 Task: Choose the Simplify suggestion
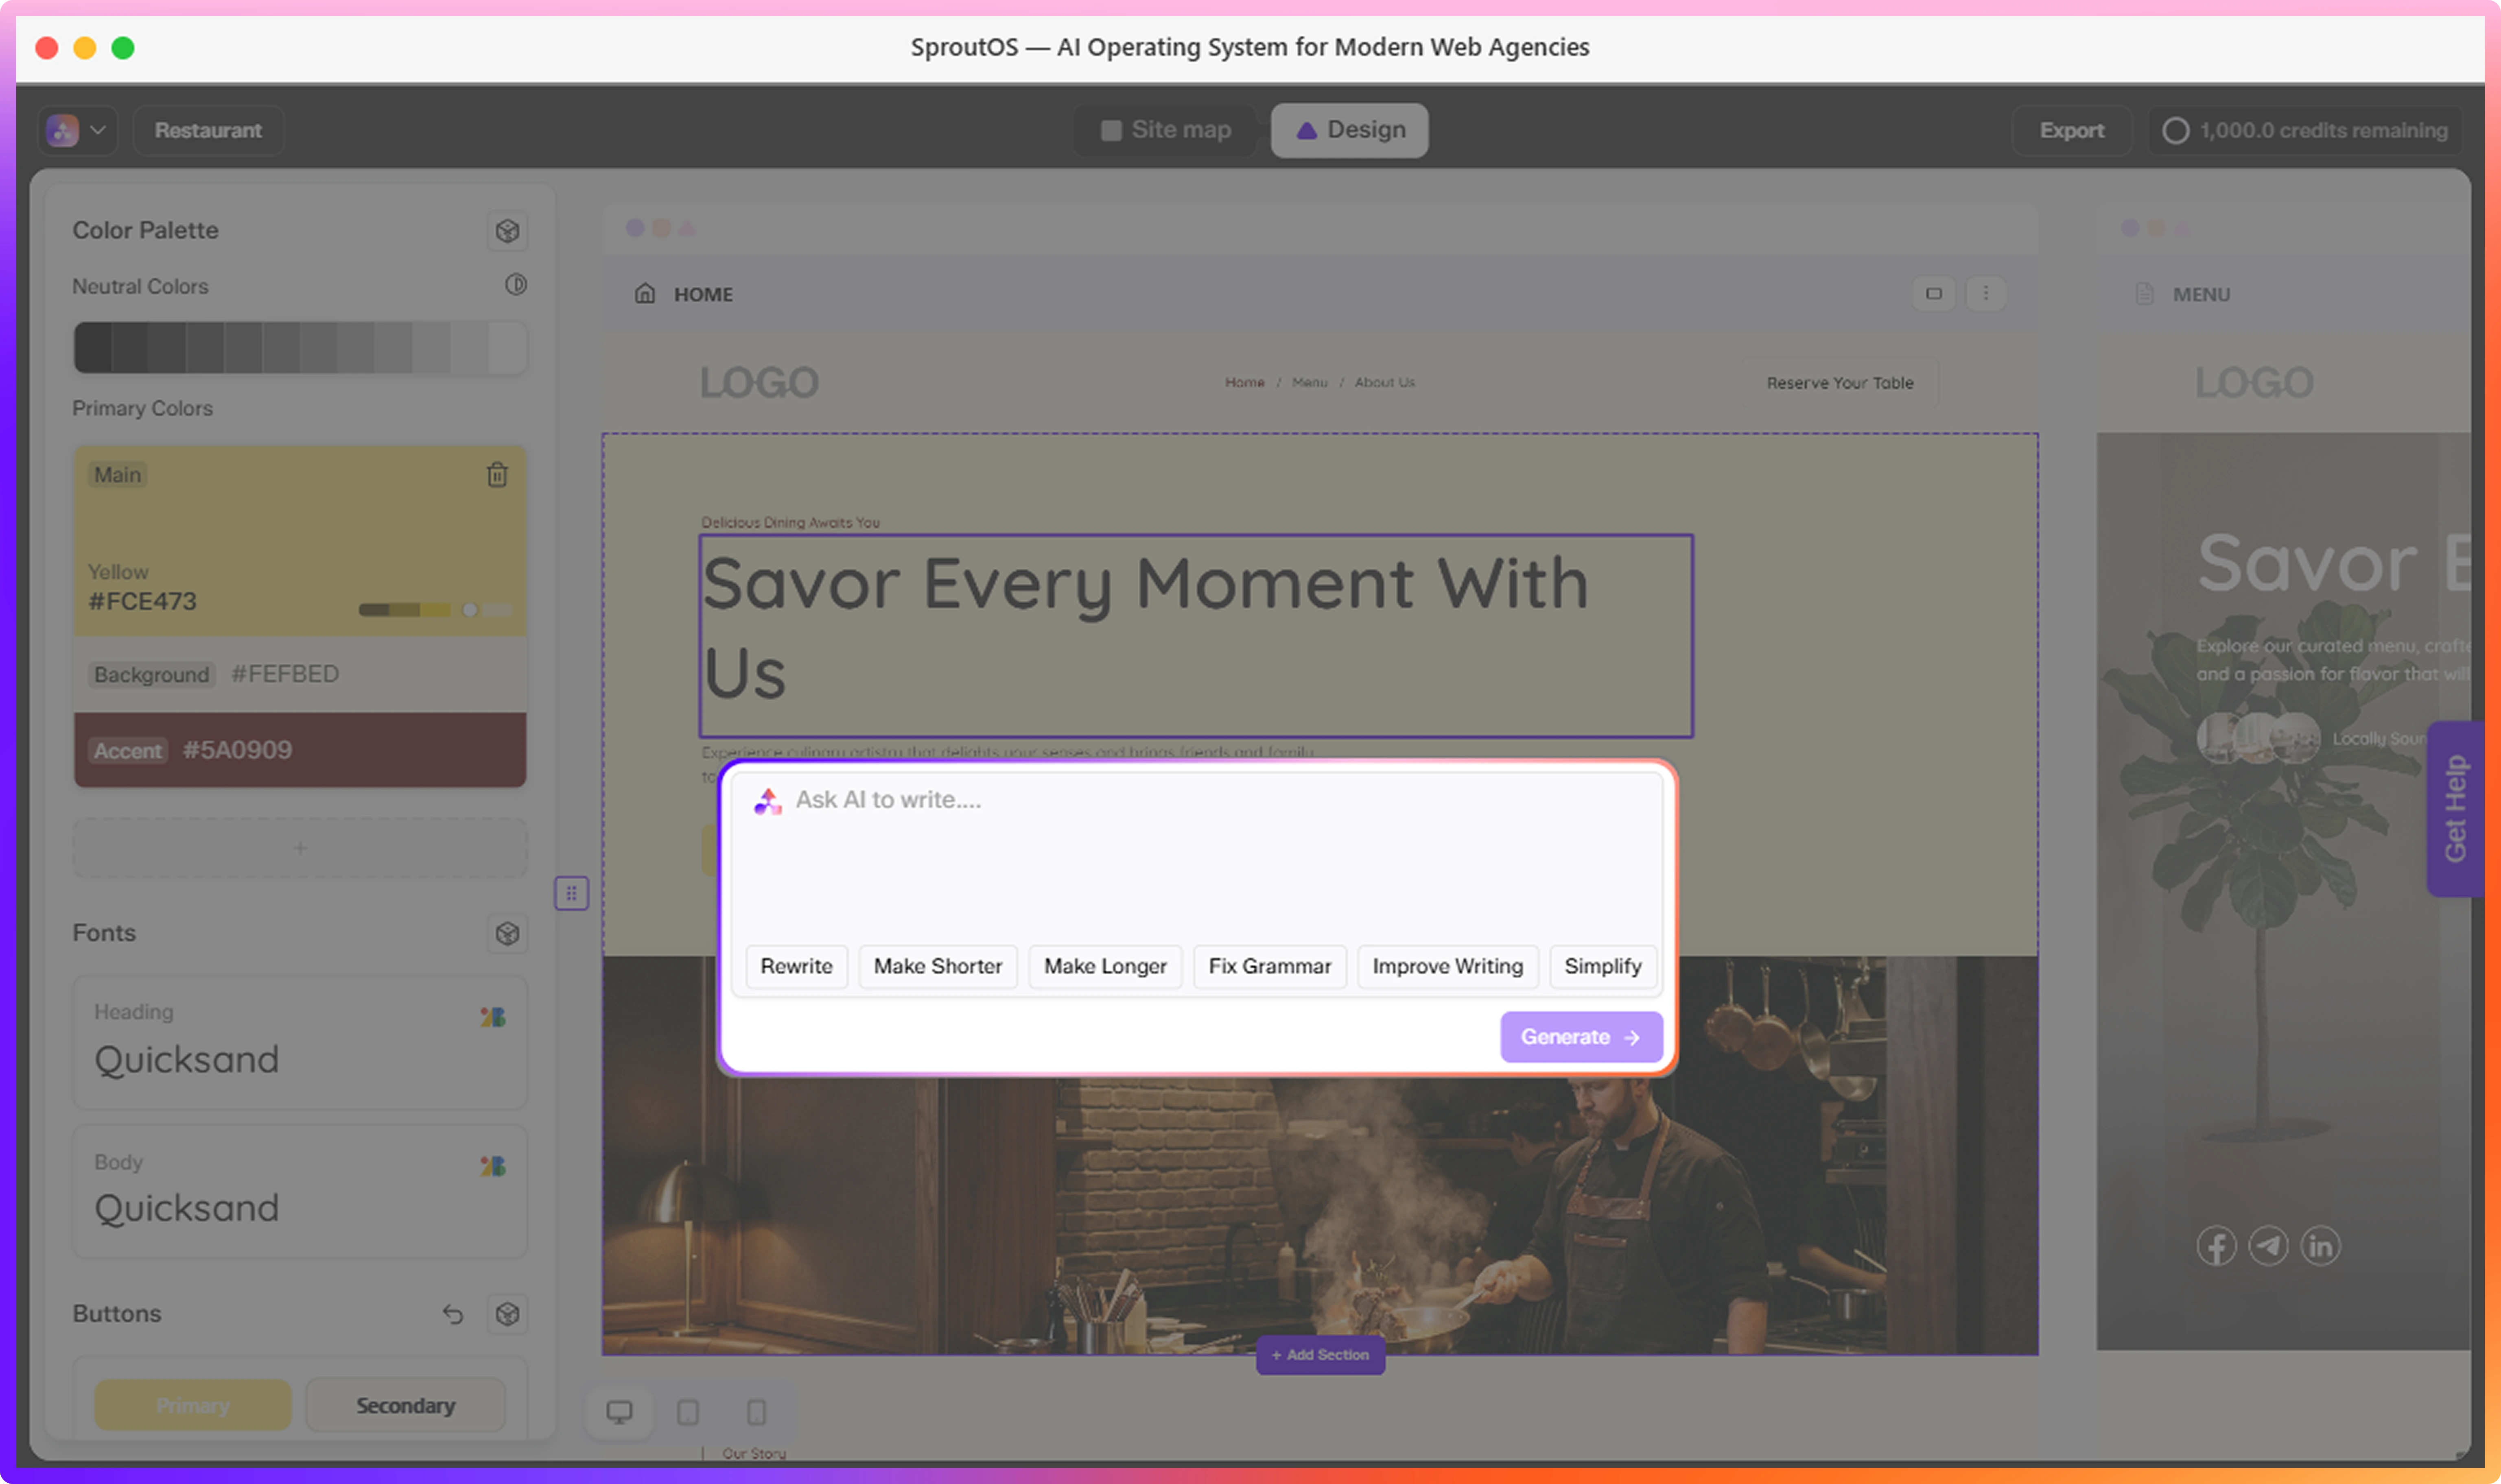pos(1603,966)
